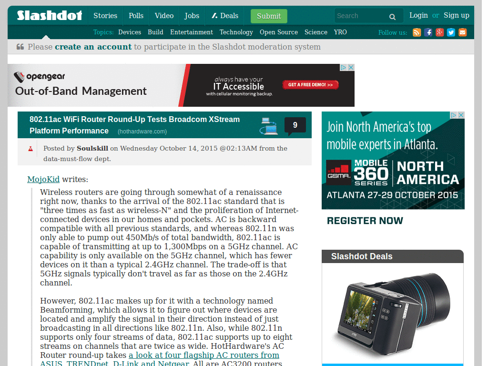Close the Mobile 360 sidebar ad
The height and width of the screenshot is (366, 488).
point(461,115)
